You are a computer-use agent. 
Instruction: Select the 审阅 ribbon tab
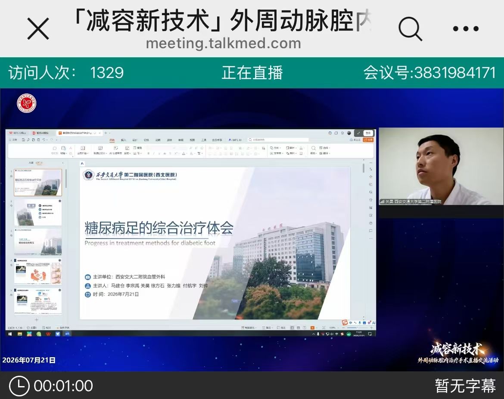coord(180,140)
